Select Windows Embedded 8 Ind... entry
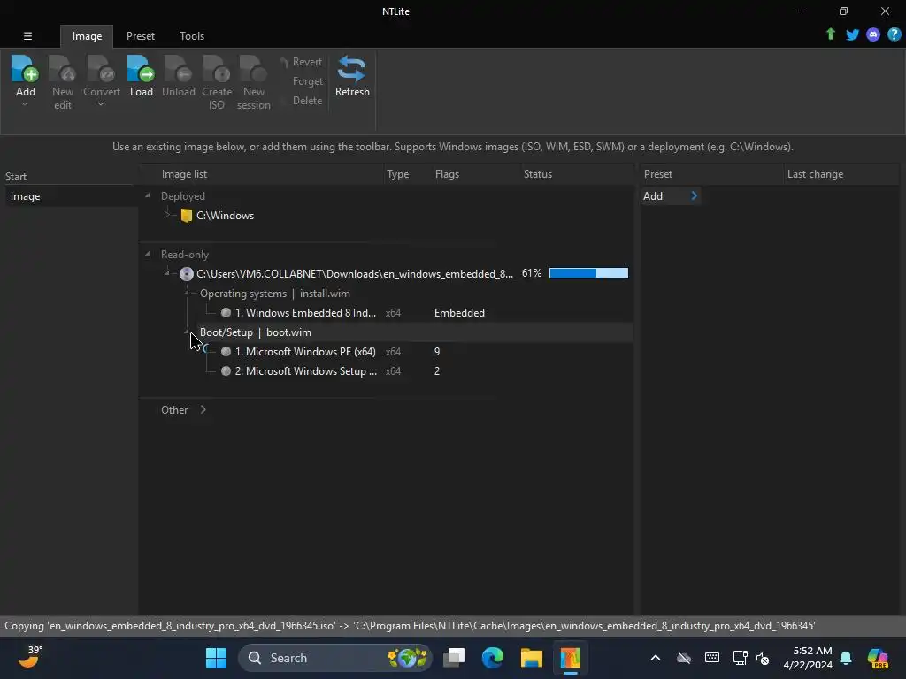The width and height of the screenshot is (906, 679). pyautogui.click(x=305, y=312)
